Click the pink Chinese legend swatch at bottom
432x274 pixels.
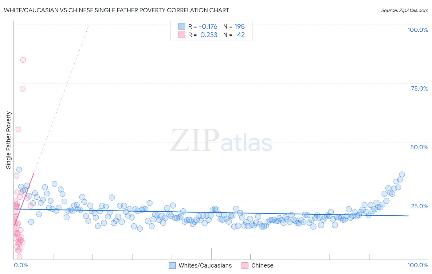tap(245, 265)
